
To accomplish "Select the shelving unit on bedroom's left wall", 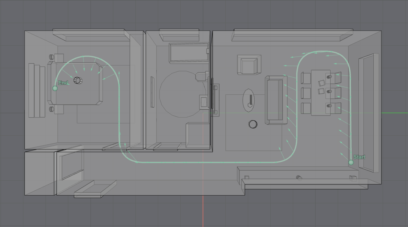I will (x=36, y=91).
